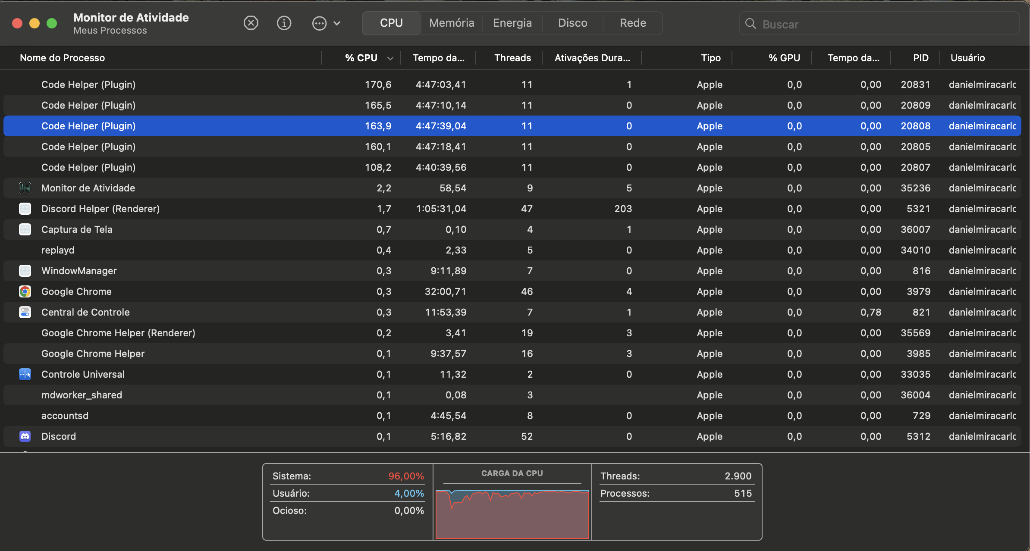Sort processes by Threads column header
This screenshot has width=1030, height=551.
pos(512,58)
